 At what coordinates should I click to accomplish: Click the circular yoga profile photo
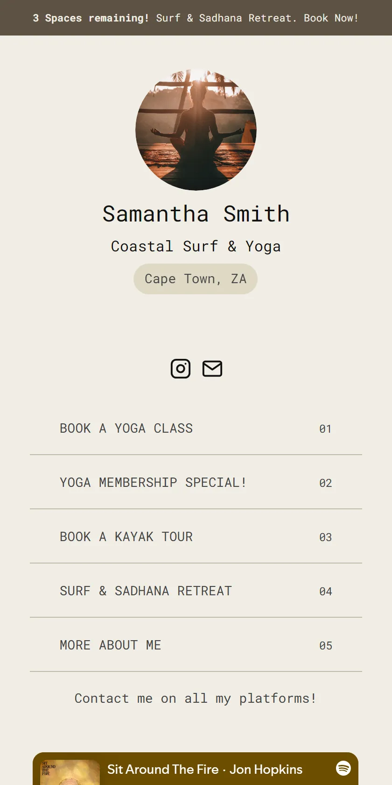[x=196, y=130]
